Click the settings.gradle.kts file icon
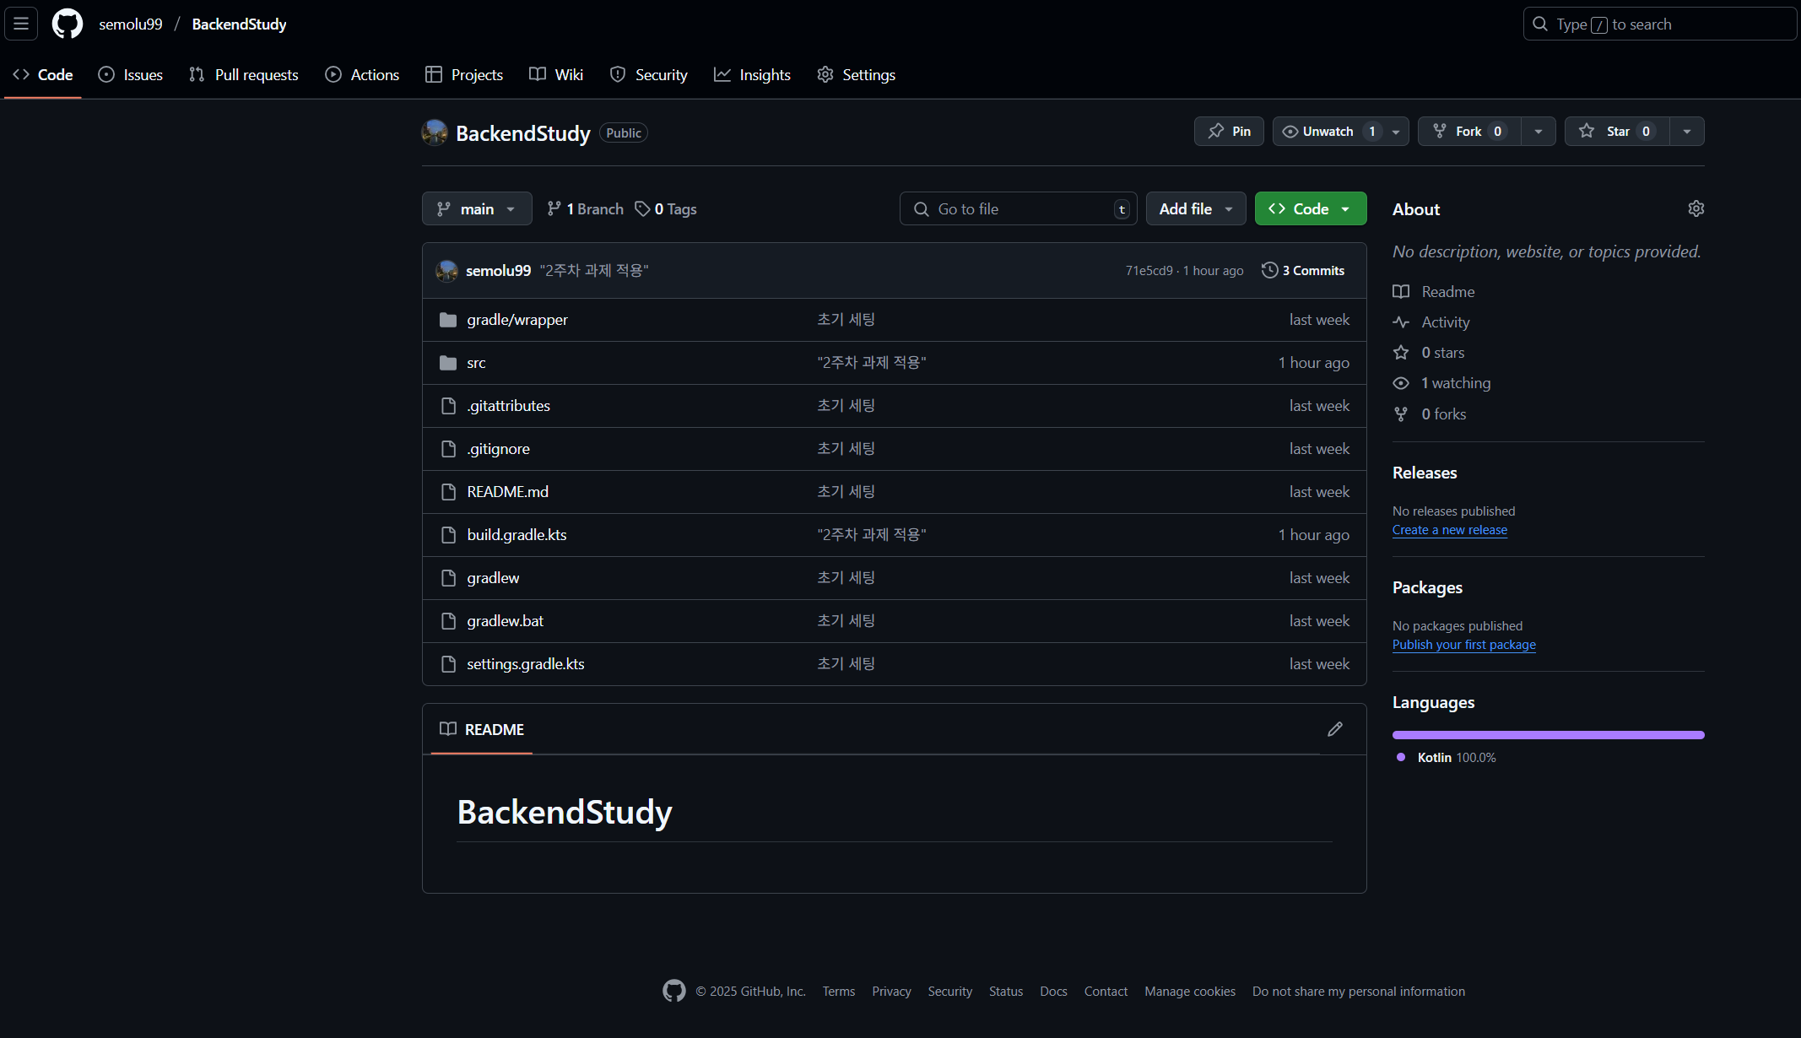The image size is (1801, 1038). (448, 664)
